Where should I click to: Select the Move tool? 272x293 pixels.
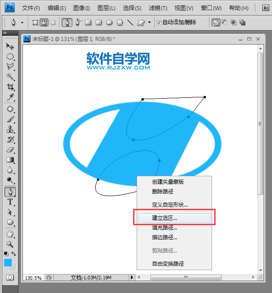click(10, 46)
